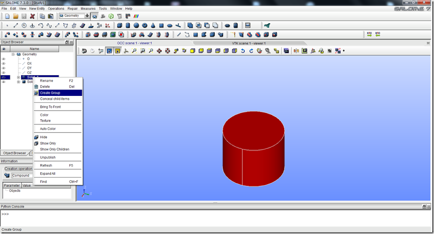
Task: Click the Dump view camera icon
Action: tap(84, 51)
